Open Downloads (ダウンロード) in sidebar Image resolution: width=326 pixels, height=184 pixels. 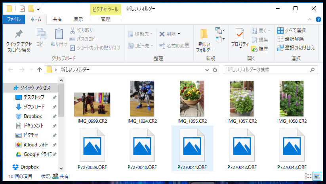point(34,107)
